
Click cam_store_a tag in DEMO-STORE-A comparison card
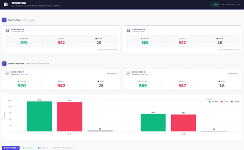[112, 73]
